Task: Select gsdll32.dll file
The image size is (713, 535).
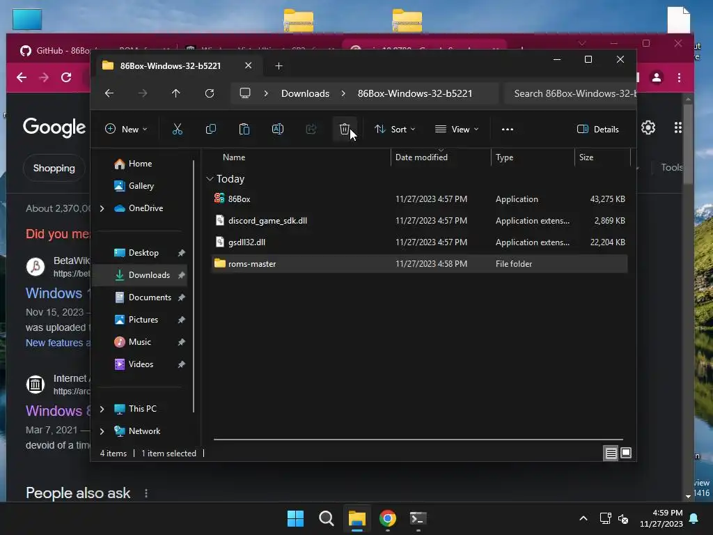Action: tap(419, 242)
